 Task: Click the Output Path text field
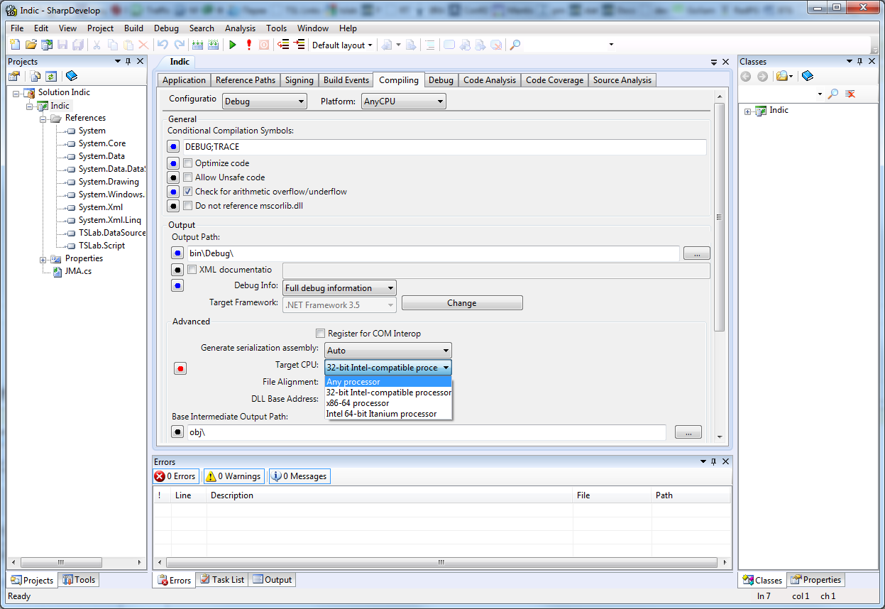tap(433, 253)
